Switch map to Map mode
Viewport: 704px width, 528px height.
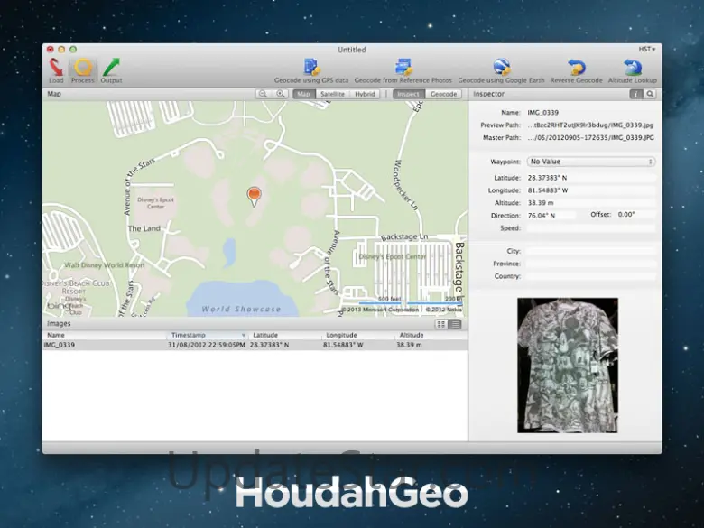click(x=304, y=94)
